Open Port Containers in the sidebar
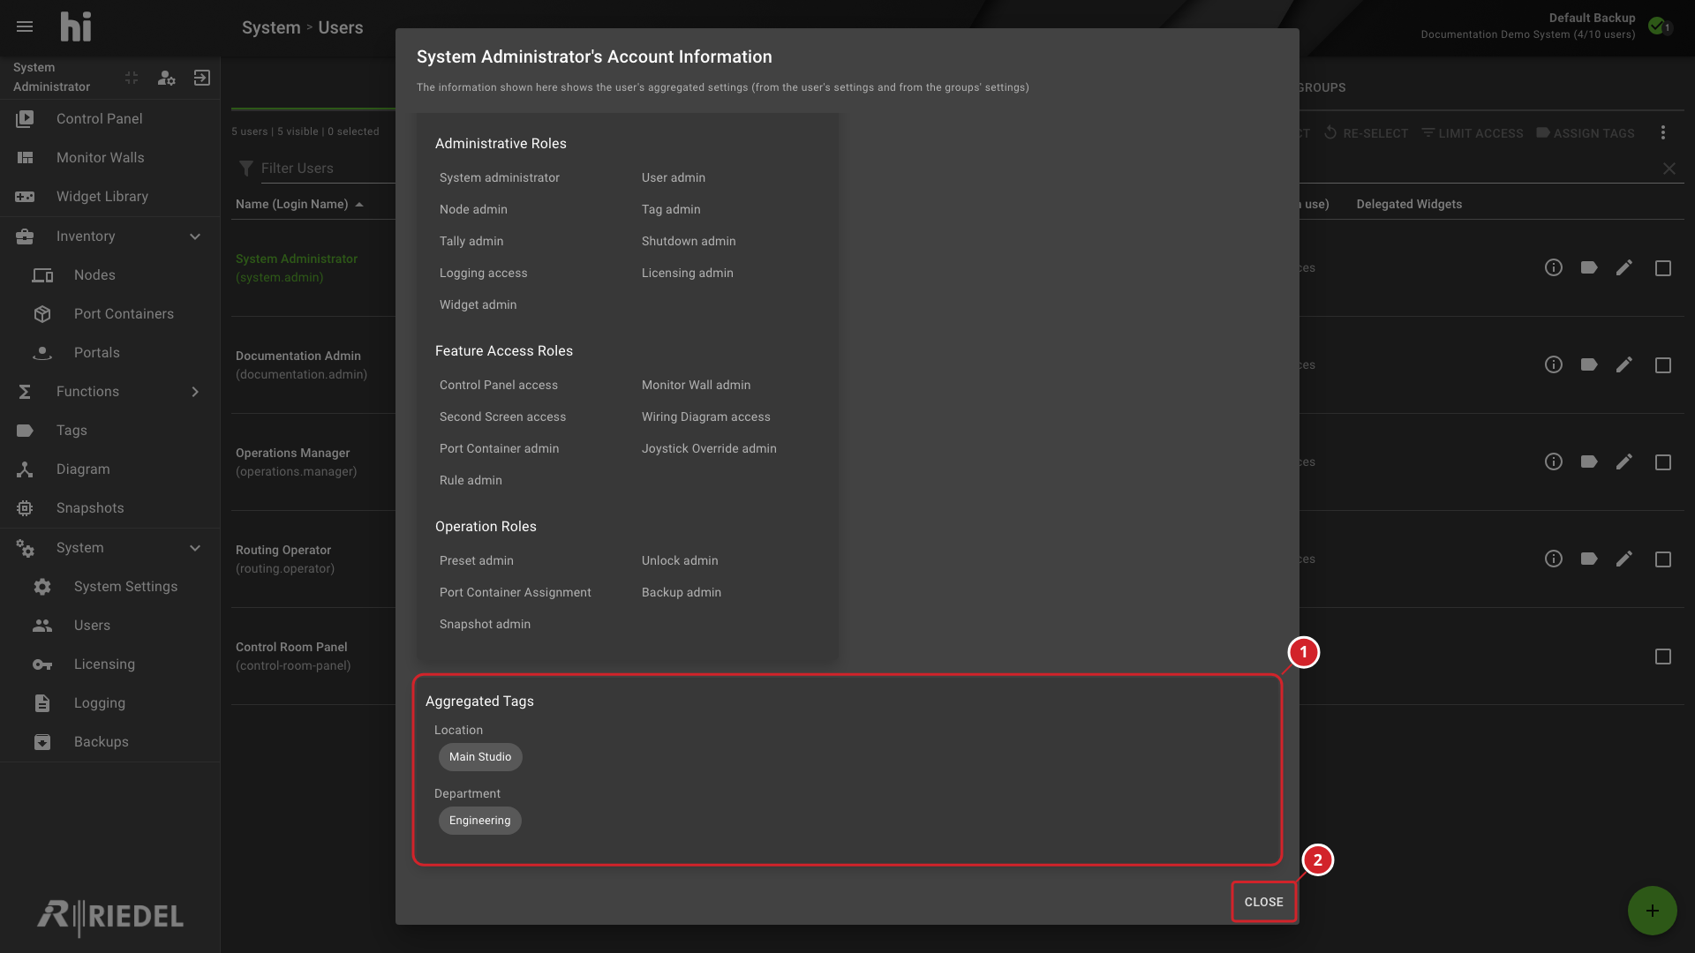Viewport: 1695px width, 953px height. pyautogui.click(x=109, y=314)
